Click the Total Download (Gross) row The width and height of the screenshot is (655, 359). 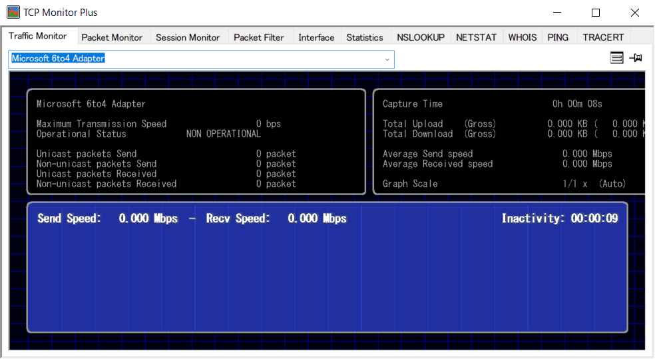514,134
